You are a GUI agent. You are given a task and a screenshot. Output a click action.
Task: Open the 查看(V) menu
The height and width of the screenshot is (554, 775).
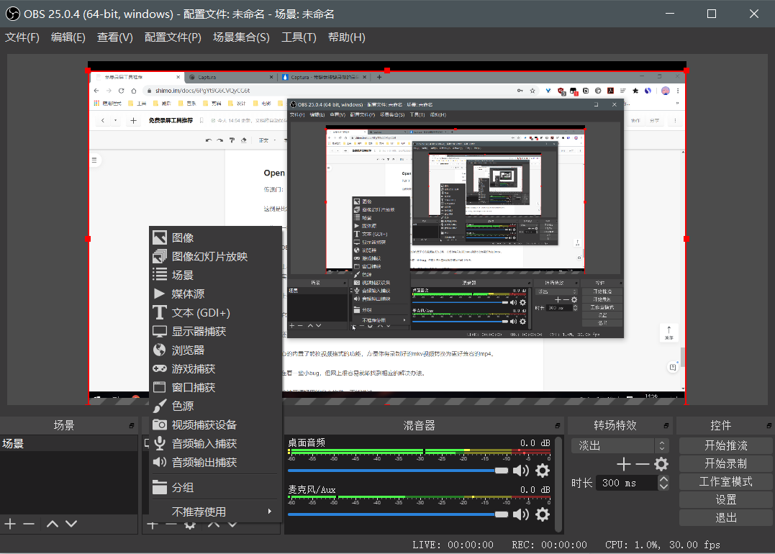pyautogui.click(x=114, y=37)
